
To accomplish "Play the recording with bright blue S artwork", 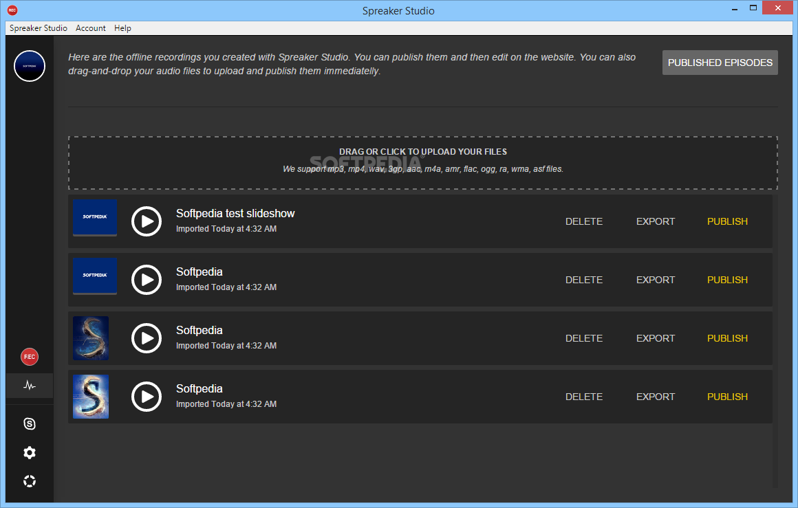I will 147,397.
